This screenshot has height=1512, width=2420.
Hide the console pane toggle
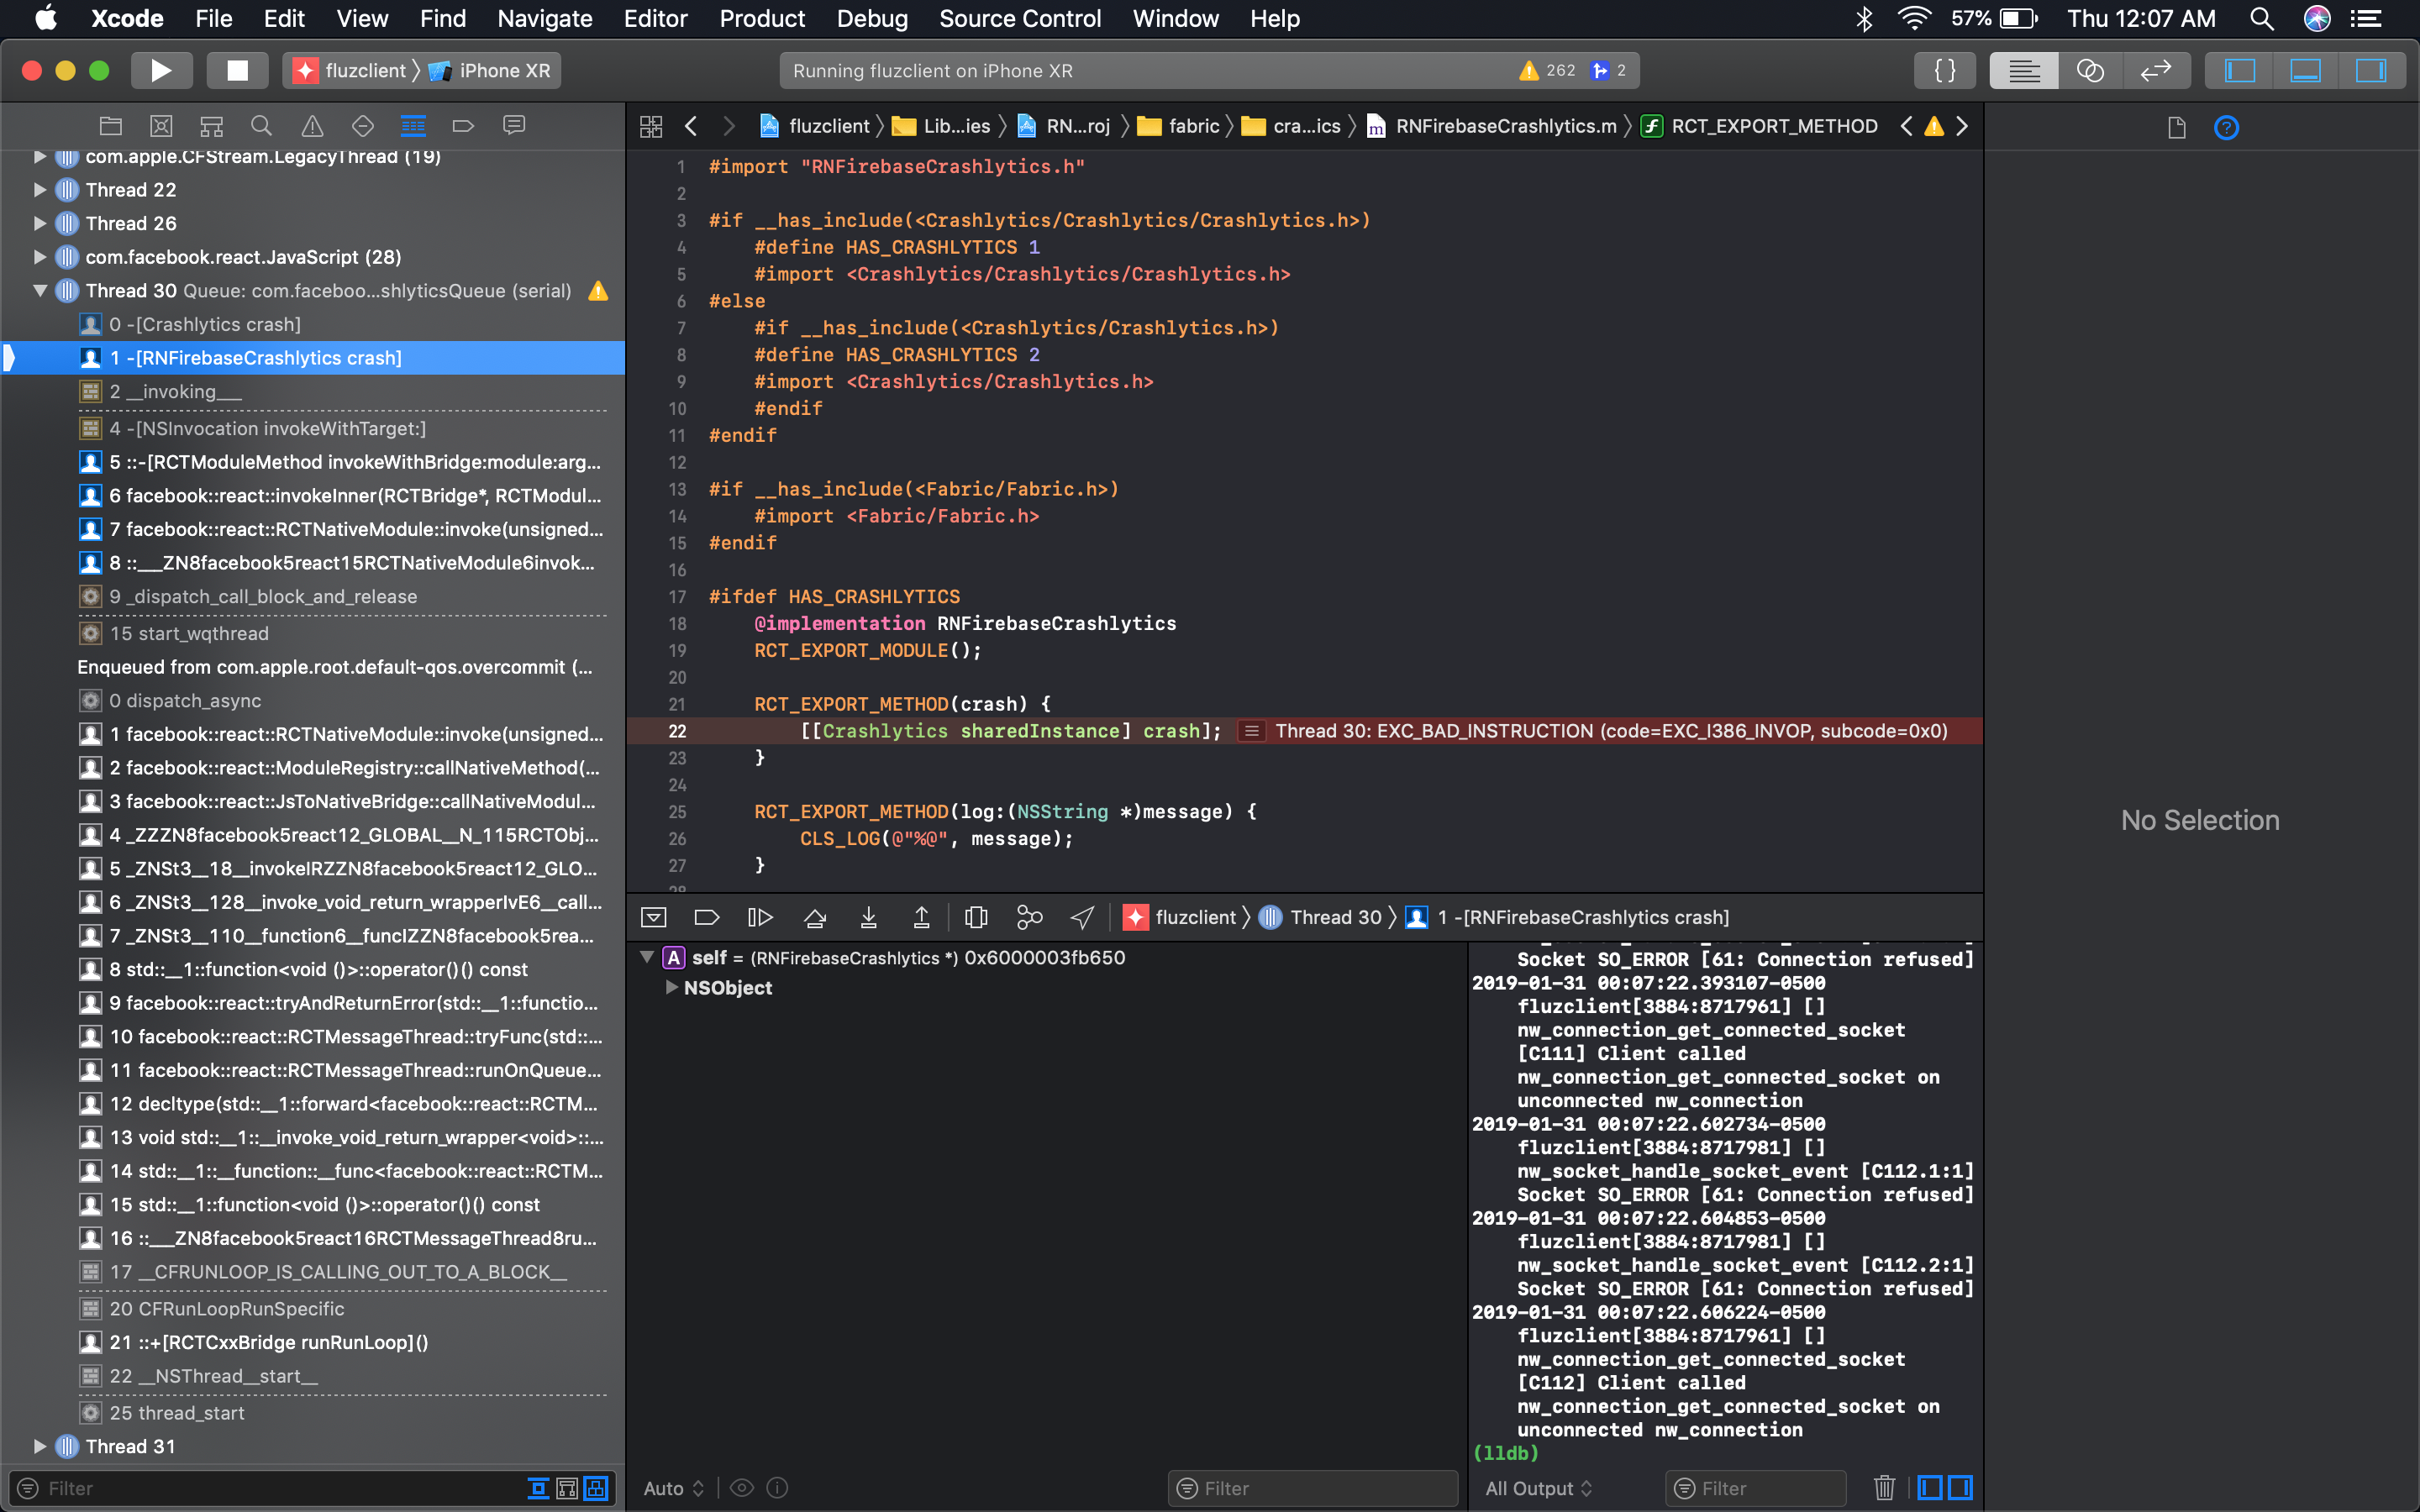[1961, 1488]
